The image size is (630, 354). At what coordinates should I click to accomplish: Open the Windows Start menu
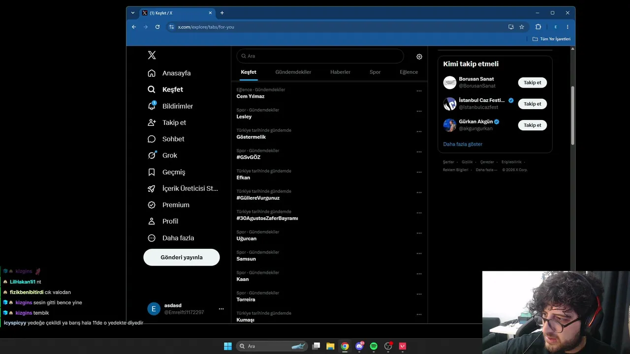point(228,346)
